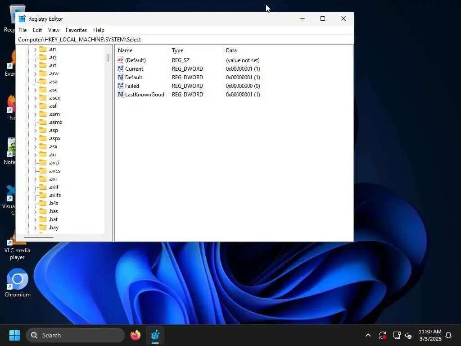Open the Help menu
461x346 pixels.
point(99,30)
